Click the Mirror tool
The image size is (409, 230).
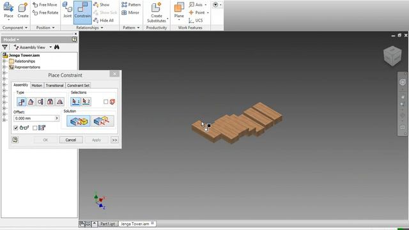130,13
